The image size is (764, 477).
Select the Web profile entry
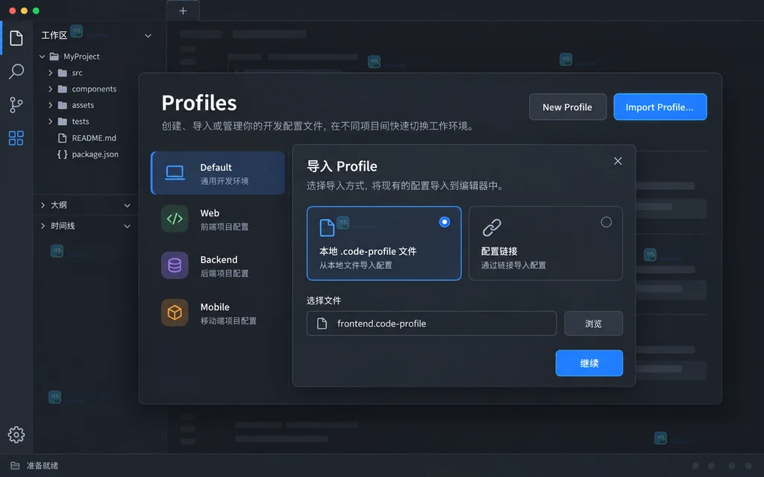[x=218, y=219]
